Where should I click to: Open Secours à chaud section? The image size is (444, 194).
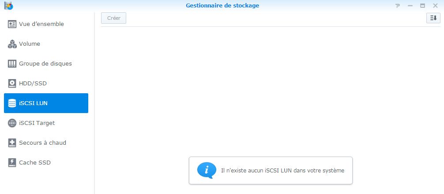(x=46, y=143)
